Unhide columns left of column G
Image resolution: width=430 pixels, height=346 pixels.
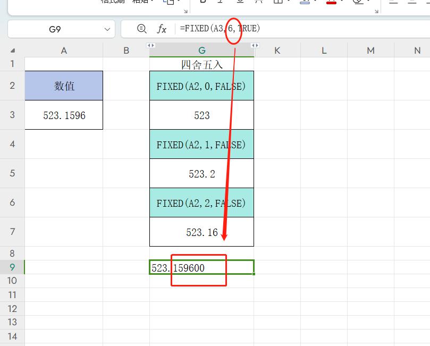(151, 45)
